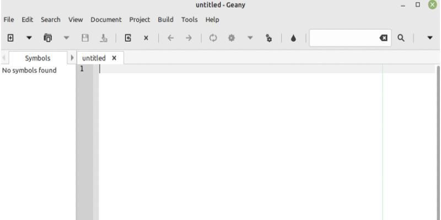Expand the Build options dropdown arrow
441x220 pixels.
pos(250,38)
